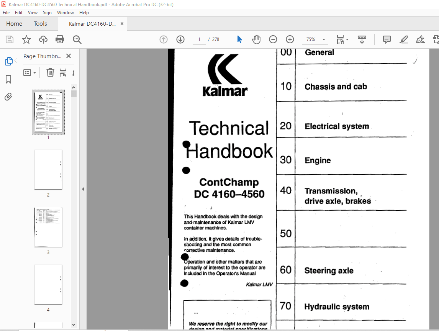Open the Attachments panel icon
This screenshot has width=439, height=331.
click(x=8, y=97)
